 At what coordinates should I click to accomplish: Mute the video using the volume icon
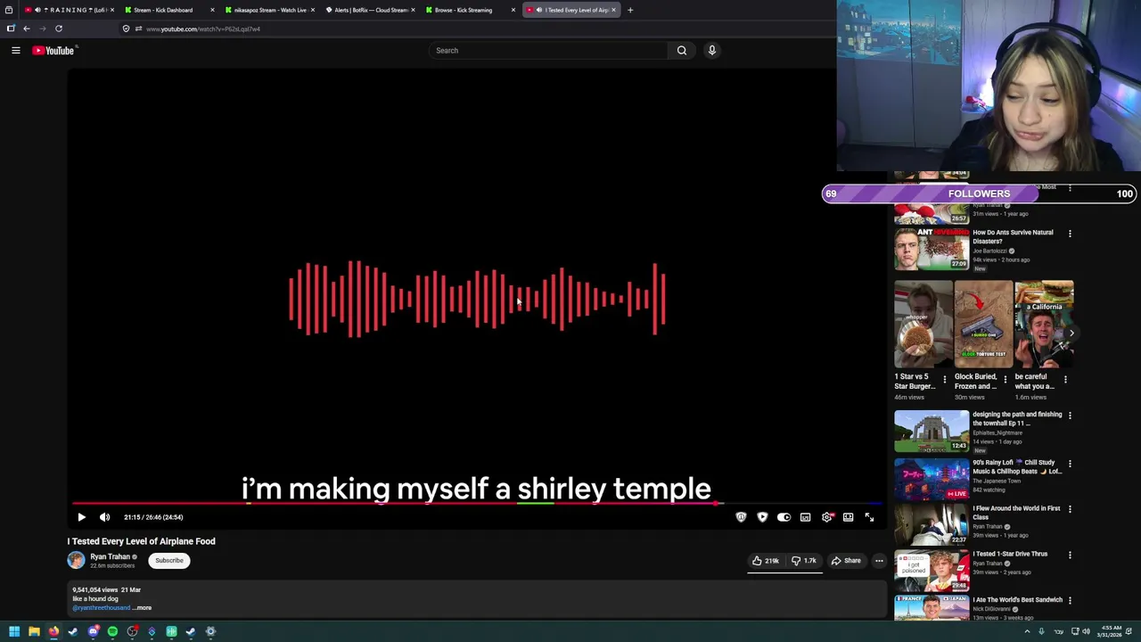(104, 517)
